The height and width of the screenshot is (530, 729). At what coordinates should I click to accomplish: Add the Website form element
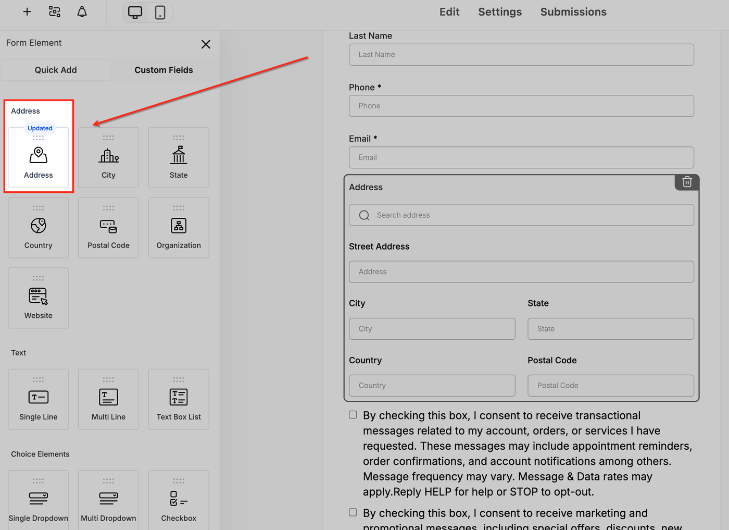39,298
